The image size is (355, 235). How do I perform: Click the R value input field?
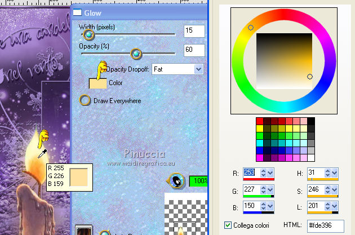[x=252, y=173]
